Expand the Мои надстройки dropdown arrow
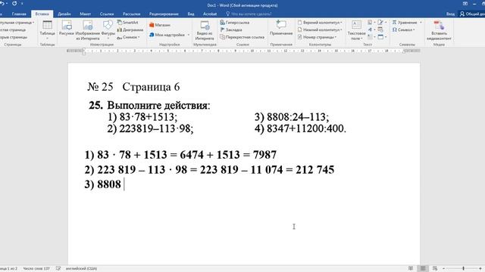 (189, 35)
